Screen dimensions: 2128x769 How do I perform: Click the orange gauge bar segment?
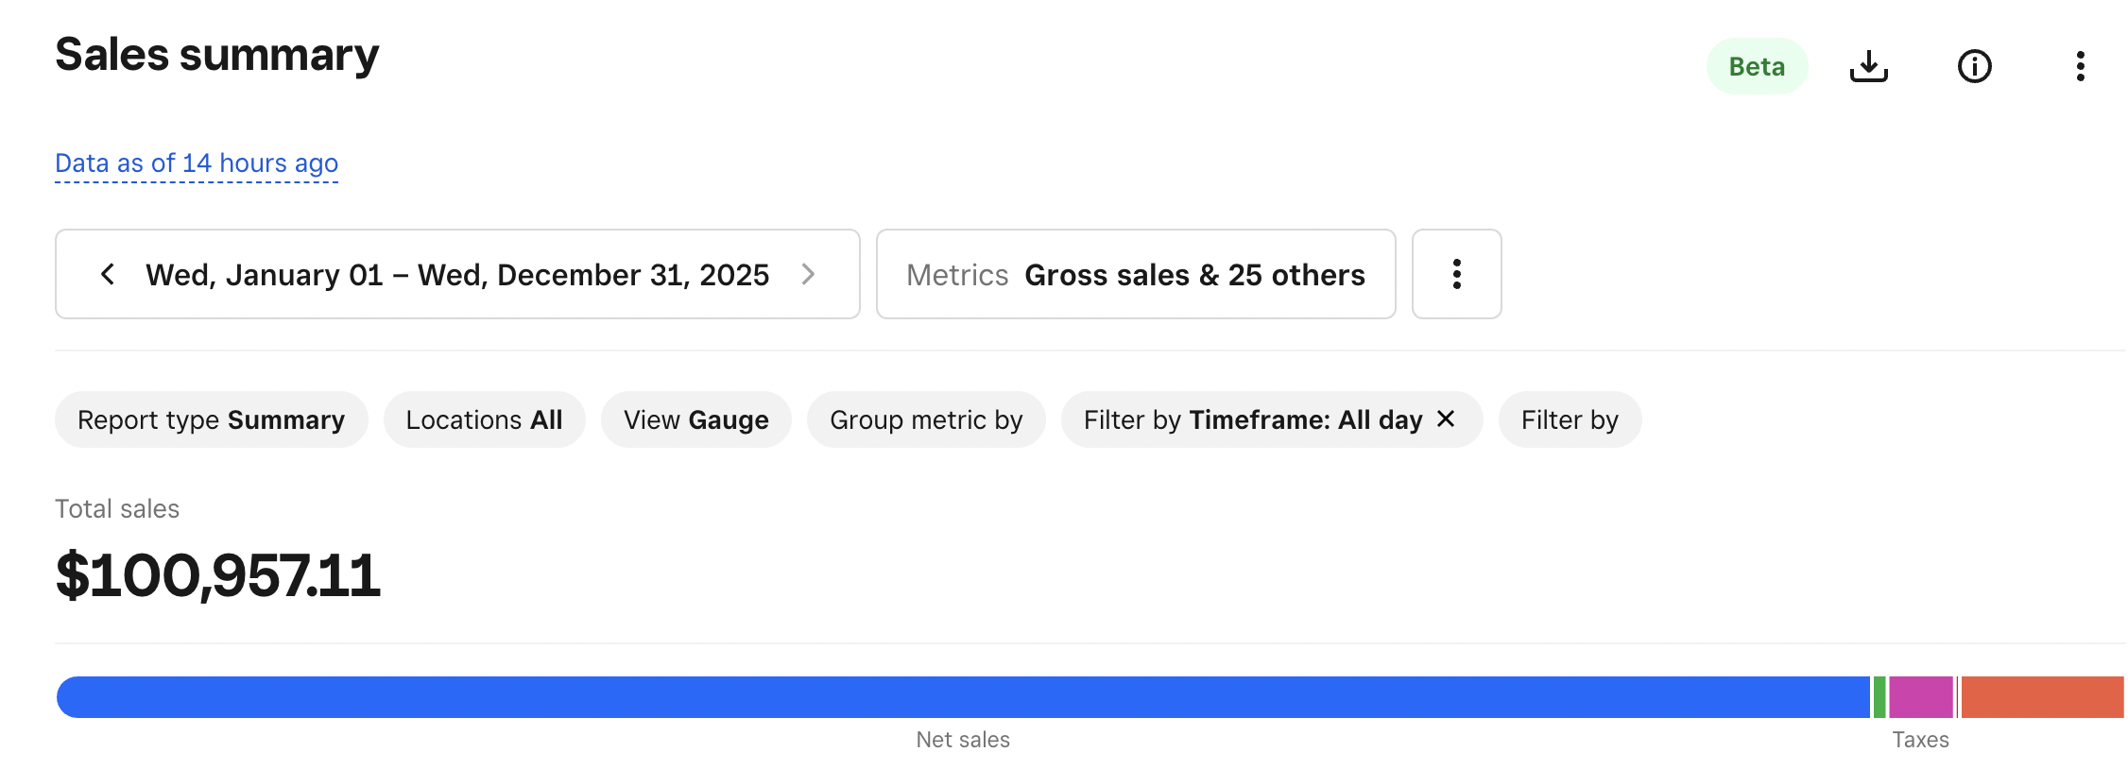pyautogui.click(x=2041, y=697)
